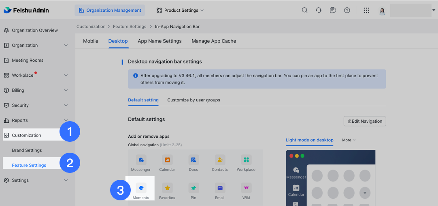The width and height of the screenshot is (438, 206).
Task: Open the help question mark icon
Action: pos(347,11)
